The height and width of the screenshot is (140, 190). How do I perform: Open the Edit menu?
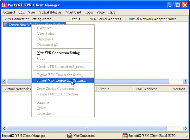[x=22, y=12]
